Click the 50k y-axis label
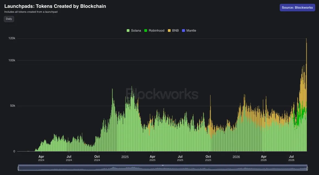This screenshot has width=319, height=175. (x=13, y=106)
